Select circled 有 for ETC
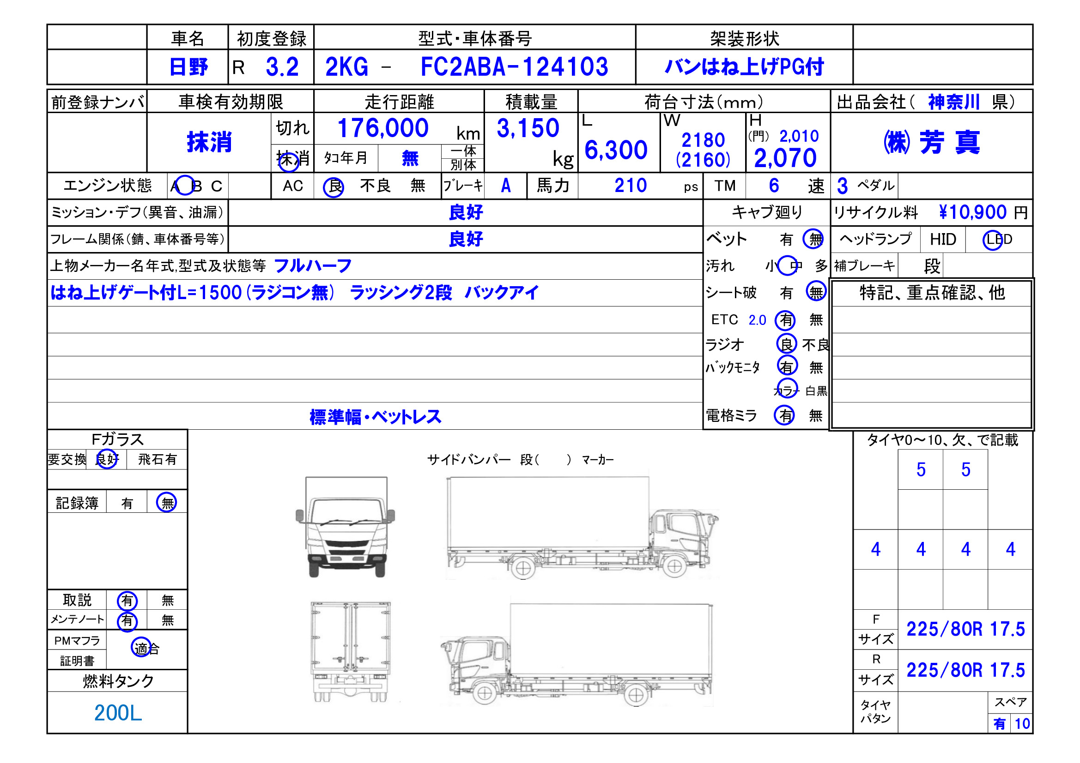This screenshot has height=763, width=1080. click(785, 321)
